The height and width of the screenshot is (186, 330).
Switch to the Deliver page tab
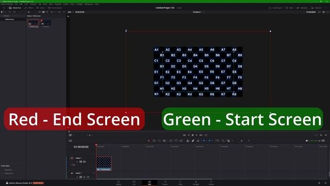click(x=211, y=182)
